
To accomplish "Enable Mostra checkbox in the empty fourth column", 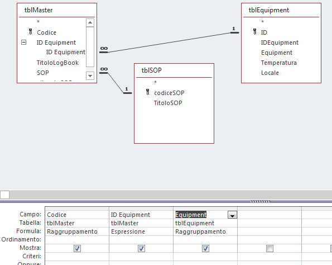I will pyautogui.click(x=270, y=248).
